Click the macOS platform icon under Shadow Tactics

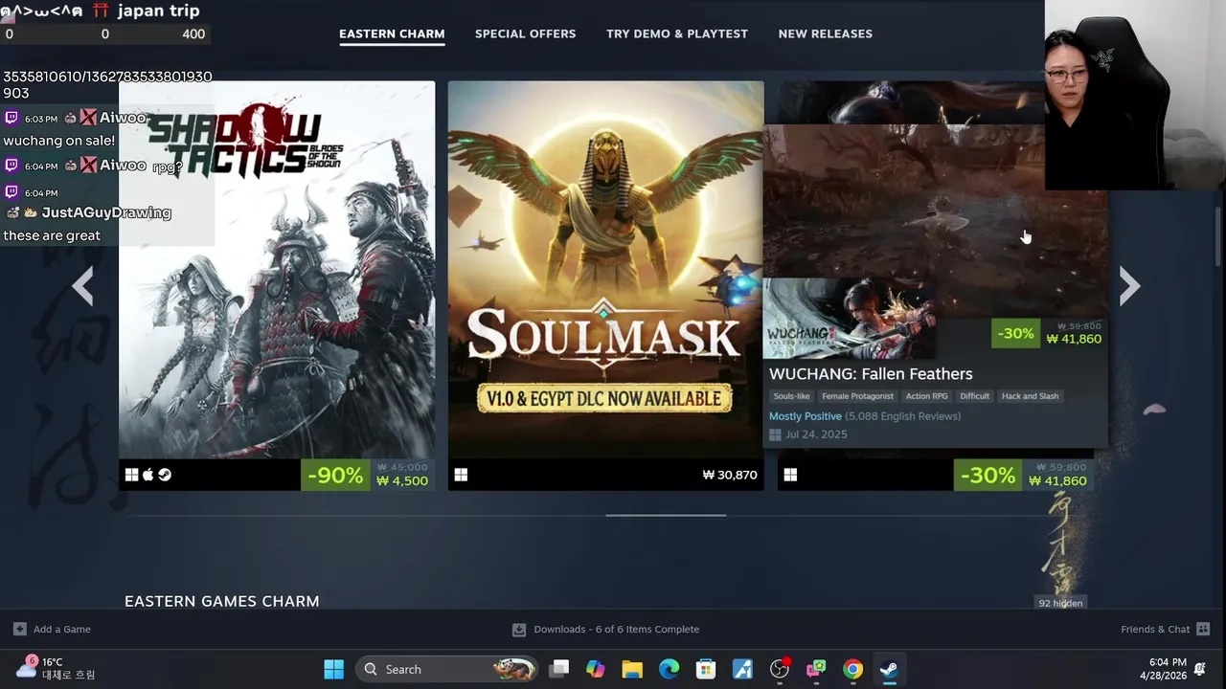[148, 475]
